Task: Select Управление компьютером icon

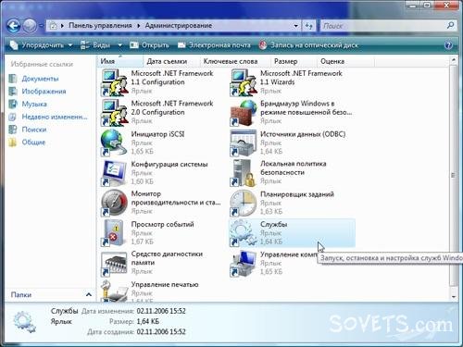Action: 244,263
